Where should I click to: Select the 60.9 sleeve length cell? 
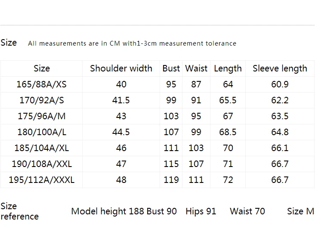click(x=280, y=84)
